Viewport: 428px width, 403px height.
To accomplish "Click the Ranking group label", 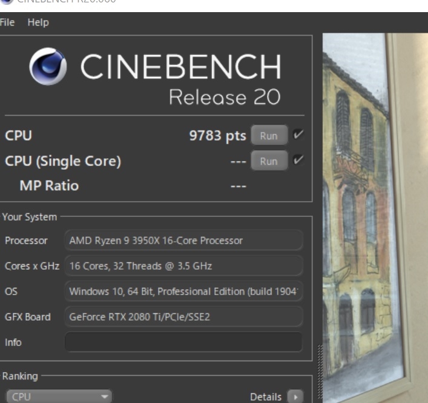I will [x=20, y=376].
